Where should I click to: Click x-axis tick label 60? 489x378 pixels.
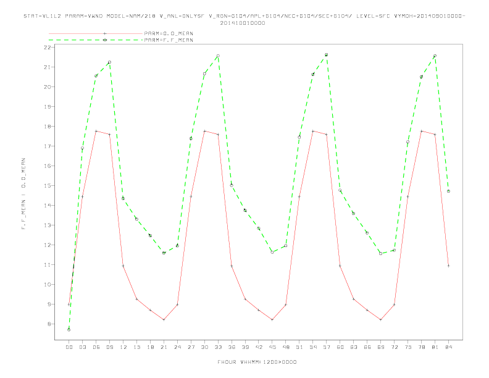[x=340, y=347]
